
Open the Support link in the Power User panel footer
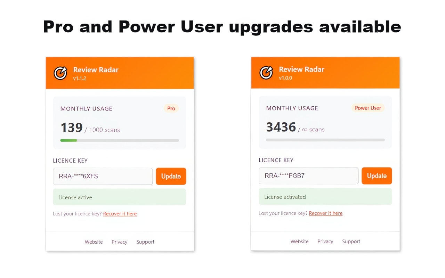click(x=351, y=241)
